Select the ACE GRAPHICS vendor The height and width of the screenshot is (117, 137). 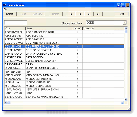pos(35,39)
